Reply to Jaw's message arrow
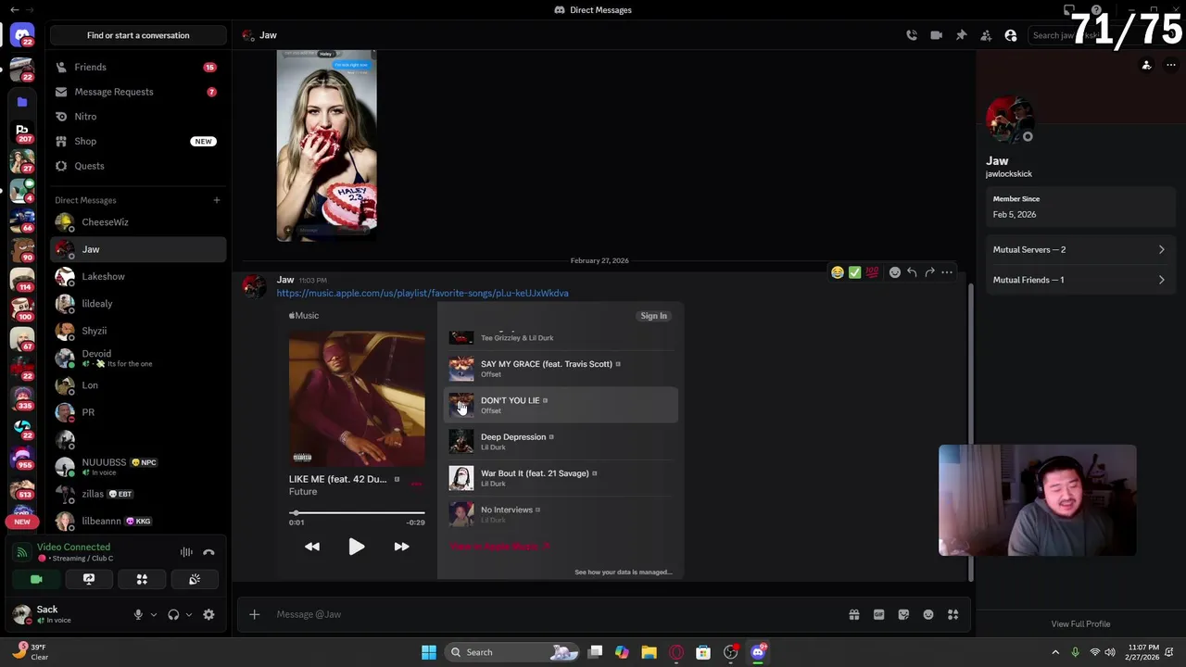This screenshot has width=1186, height=667. click(912, 272)
